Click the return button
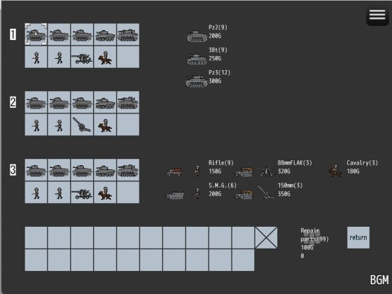392x294 pixels. 358,238
